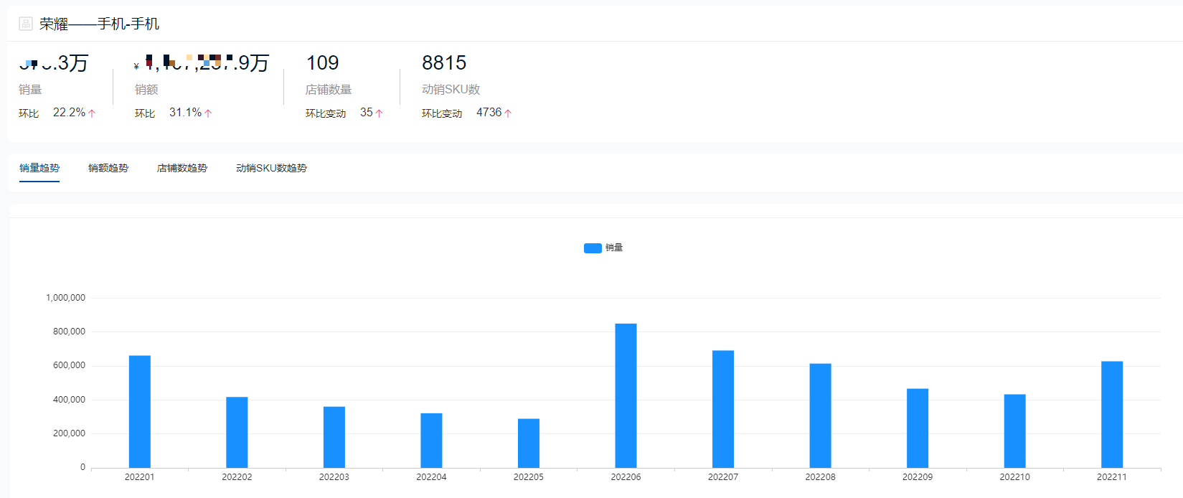1183x498 pixels.
Task: Click the up arrow next to 31.1%
Action: 208,113
